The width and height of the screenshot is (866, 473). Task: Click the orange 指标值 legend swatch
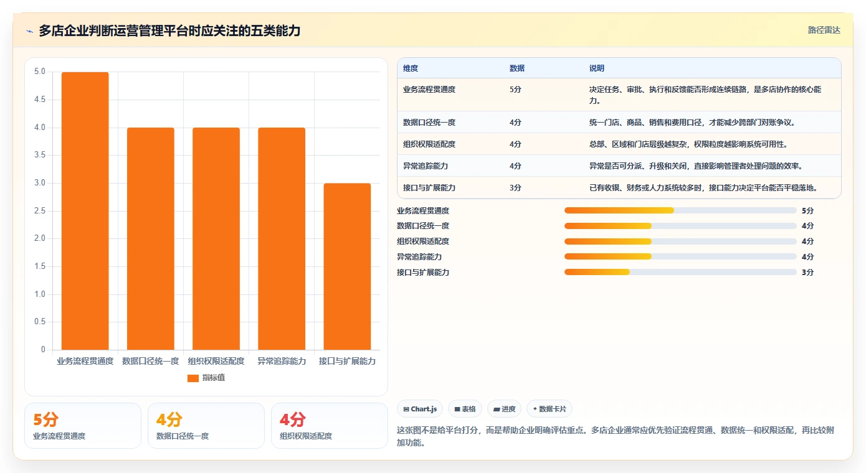tap(193, 378)
